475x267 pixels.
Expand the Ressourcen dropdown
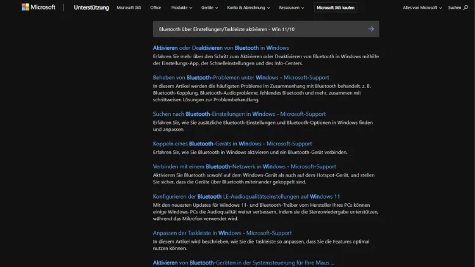(291, 8)
